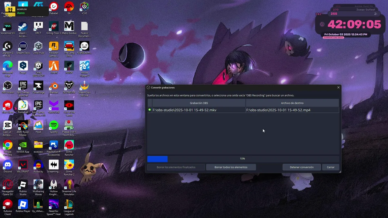Open Epic Games Launcher icon beside OBS Studio
The height and width of the screenshot is (218, 388).
(x=23, y=89)
